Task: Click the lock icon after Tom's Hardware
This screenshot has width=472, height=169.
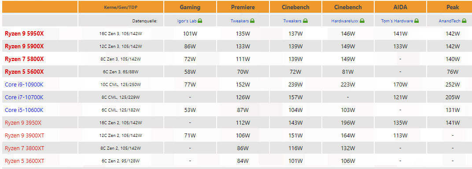Action: pos(417,21)
